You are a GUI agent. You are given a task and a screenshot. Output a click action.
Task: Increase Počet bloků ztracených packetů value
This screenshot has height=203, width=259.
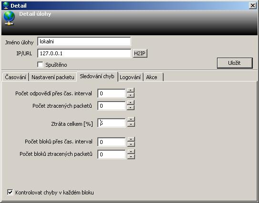point(131,152)
